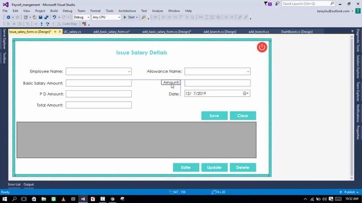This screenshot has height=203, width=362.
Task: Click the Code Map toolbar button
Action: coord(67,24)
